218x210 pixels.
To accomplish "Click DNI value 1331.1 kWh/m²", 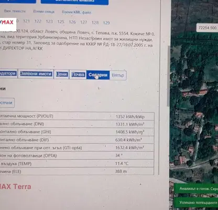I will pyautogui.click(x=130, y=124).
